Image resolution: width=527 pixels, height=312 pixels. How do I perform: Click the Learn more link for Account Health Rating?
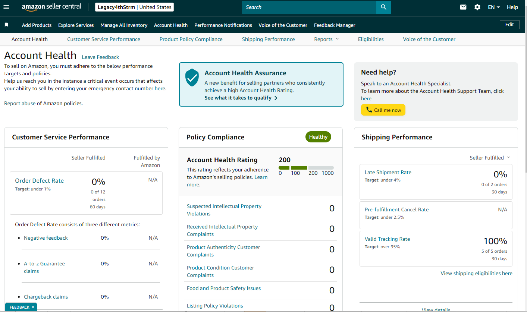[227, 181]
